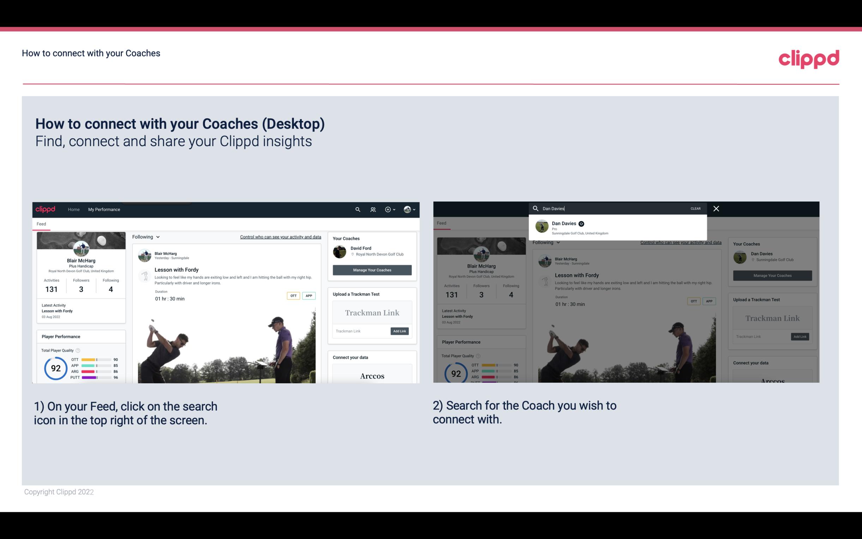This screenshot has height=539, width=862.
Task: Toggle the Following dropdown on feed
Action: tap(146, 236)
